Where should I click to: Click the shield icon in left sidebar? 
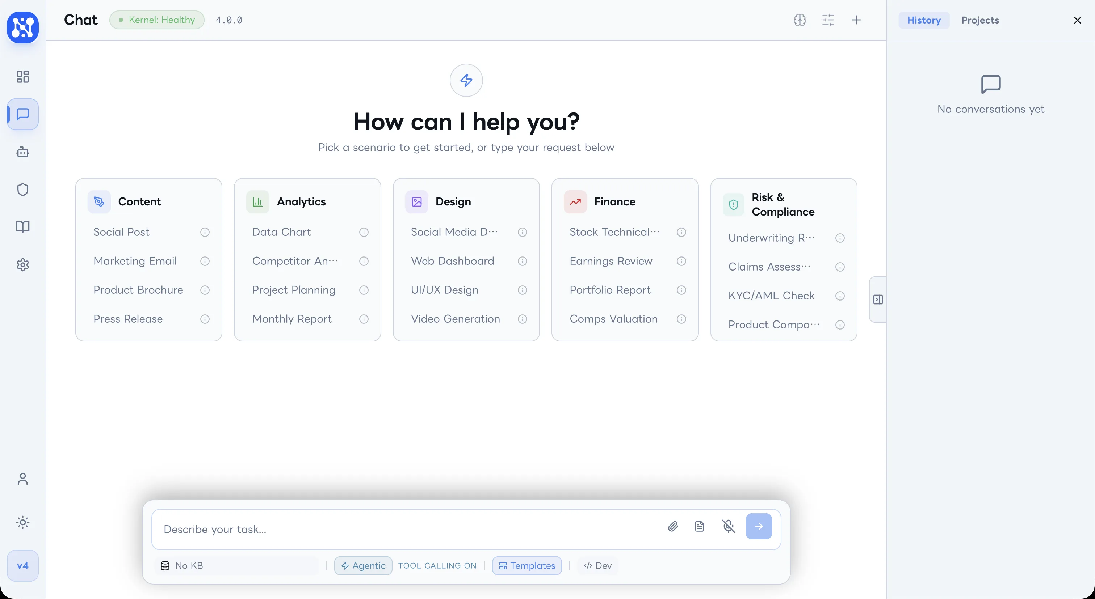pos(22,189)
